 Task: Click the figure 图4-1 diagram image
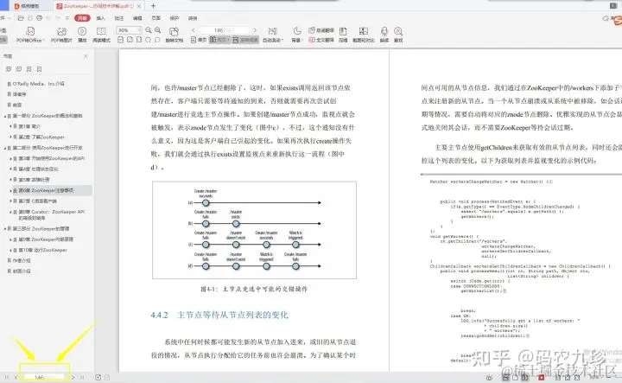coord(254,230)
